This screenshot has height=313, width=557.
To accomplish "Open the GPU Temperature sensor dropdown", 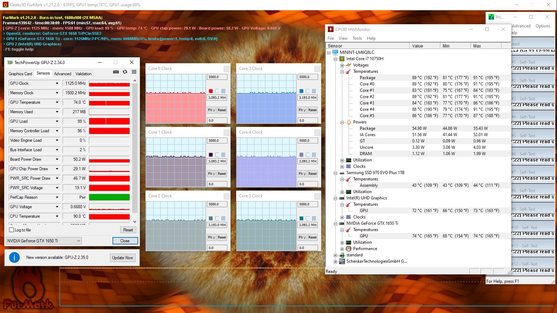I will pyautogui.click(x=57, y=102).
